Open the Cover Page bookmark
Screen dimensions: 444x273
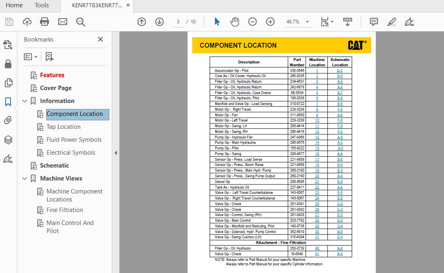tap(56, 88)
